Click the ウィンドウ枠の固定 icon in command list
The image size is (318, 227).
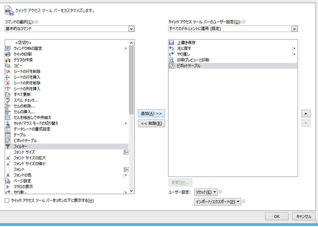point(8,48)
